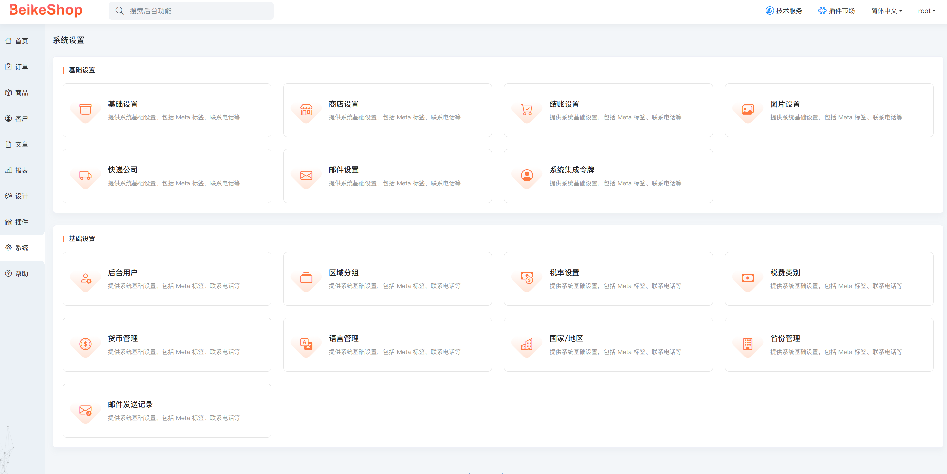Click the picture icon for 图片设置

747,109
